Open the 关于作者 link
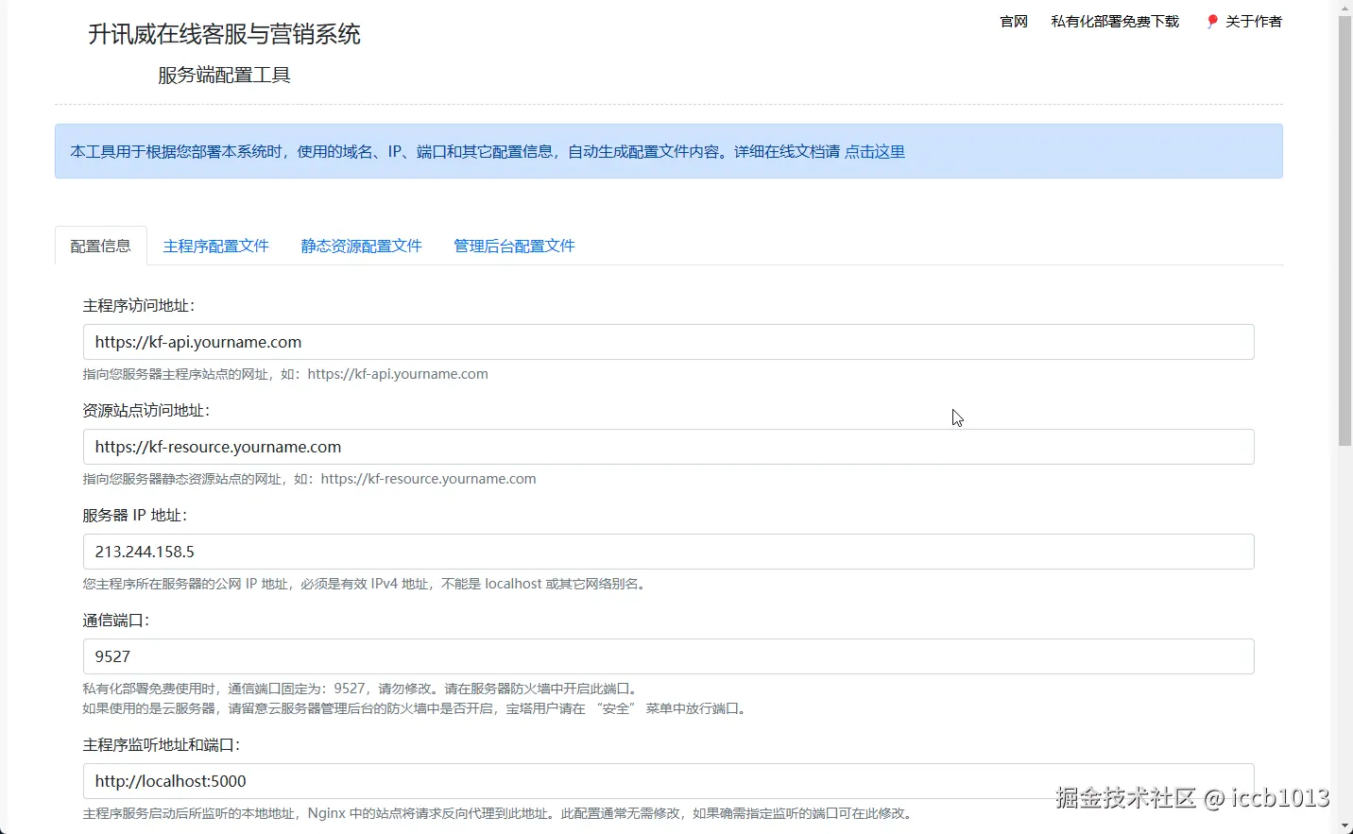The width and height of the screenshot is (1353, 834). (x=1254, y=21)
